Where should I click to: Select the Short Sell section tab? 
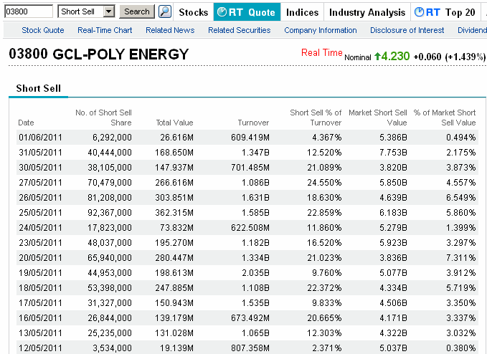[39, 88]
